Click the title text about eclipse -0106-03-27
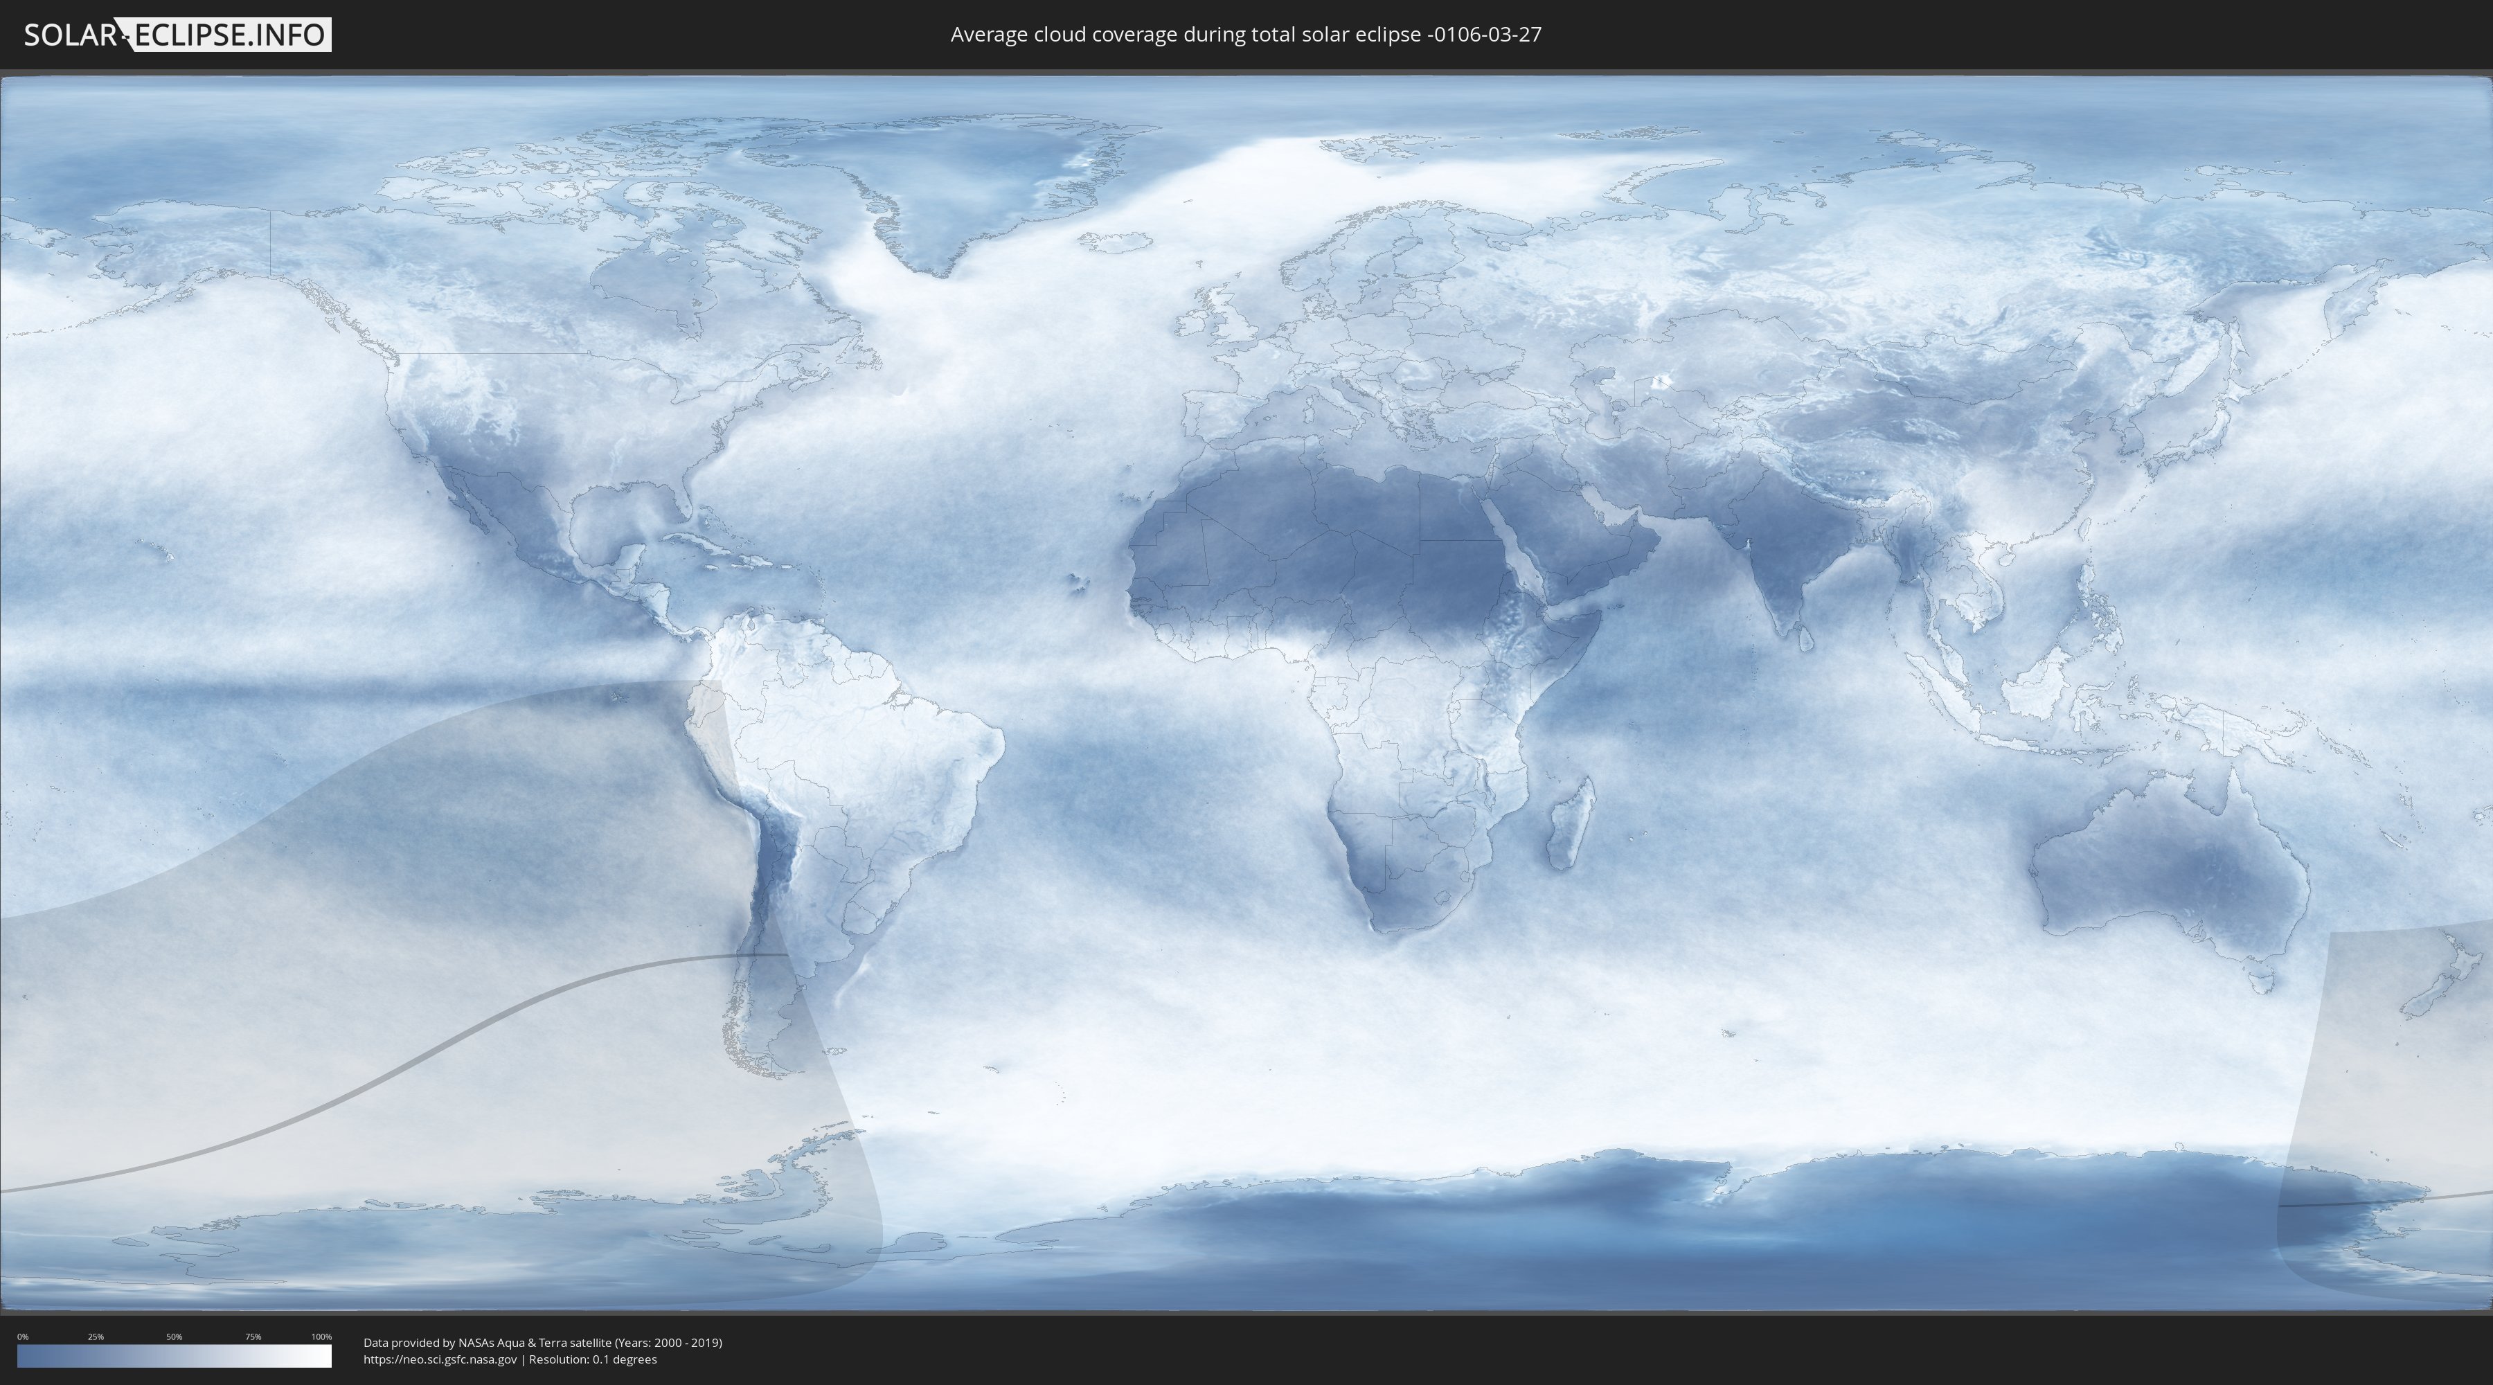 [1246, 35]
